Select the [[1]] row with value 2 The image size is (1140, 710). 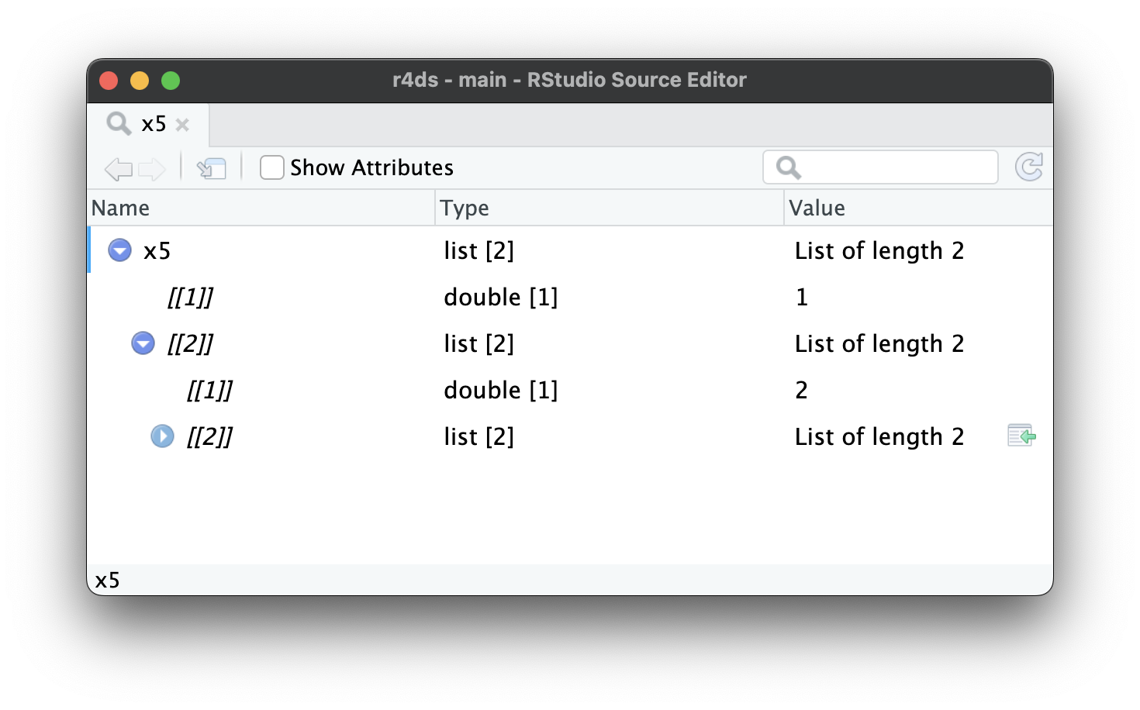pyautogui.click(x=209, y=390)
